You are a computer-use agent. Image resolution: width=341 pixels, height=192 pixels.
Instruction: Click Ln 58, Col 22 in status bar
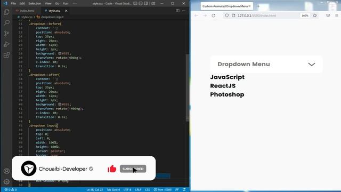click(95, 190)
